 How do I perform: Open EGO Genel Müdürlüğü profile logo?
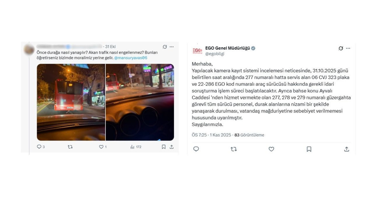pyautogui.click(x=197, y=51)
